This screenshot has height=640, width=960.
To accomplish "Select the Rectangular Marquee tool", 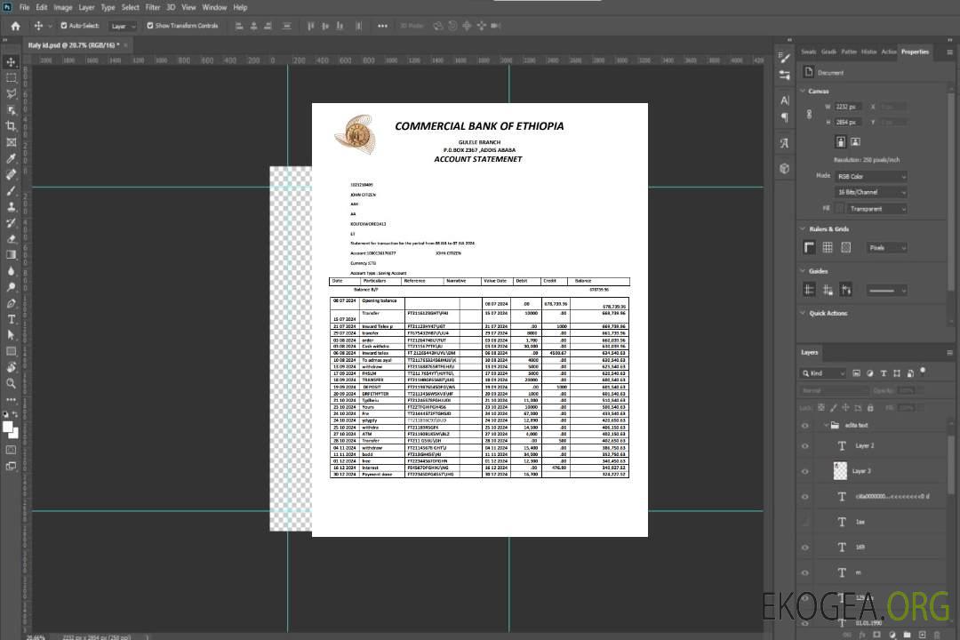I will (x=11, y=78).
